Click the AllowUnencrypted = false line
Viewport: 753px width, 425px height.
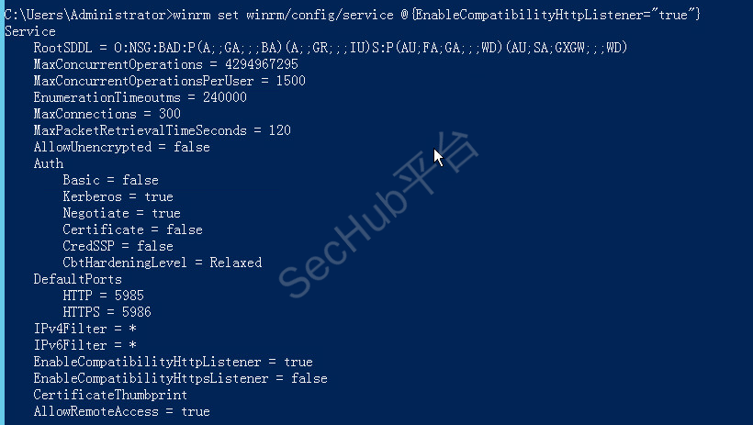coord(122,147)
